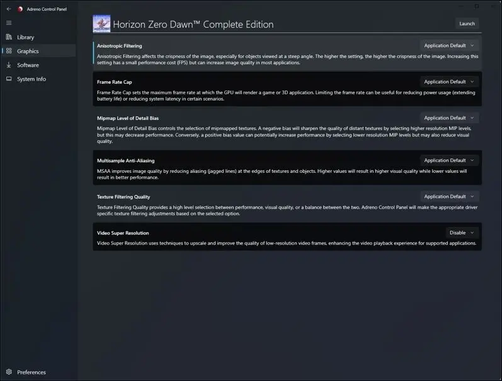Click the Anisotropic Filtering description text
The height and width of the screenshot is (381, 502).
[x=287, y=60]
